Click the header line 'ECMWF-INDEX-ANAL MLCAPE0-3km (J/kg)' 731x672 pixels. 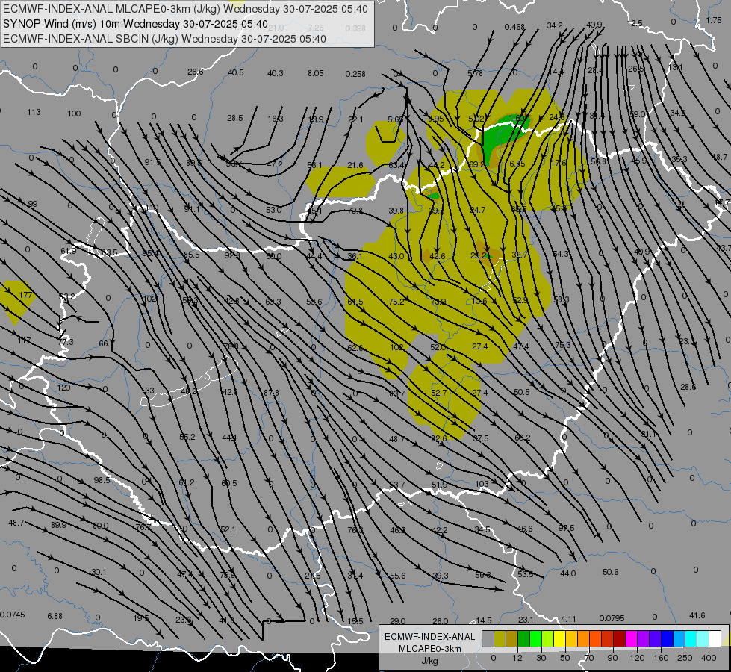pos(112,9)
